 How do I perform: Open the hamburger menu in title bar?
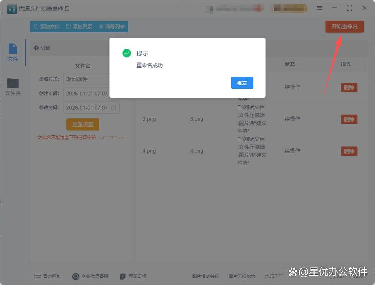pyautogui.click(x=319, y=8)
